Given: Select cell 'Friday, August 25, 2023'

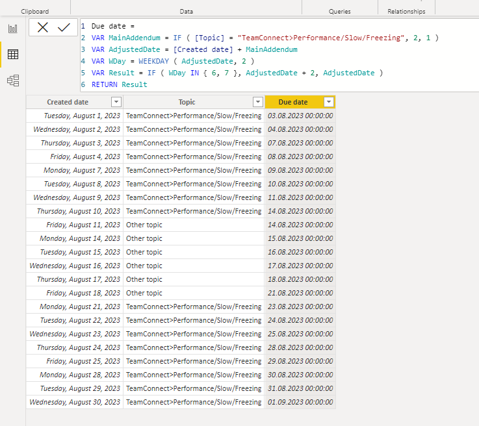Looking at the screenshot, I should [x=75, y=361].
